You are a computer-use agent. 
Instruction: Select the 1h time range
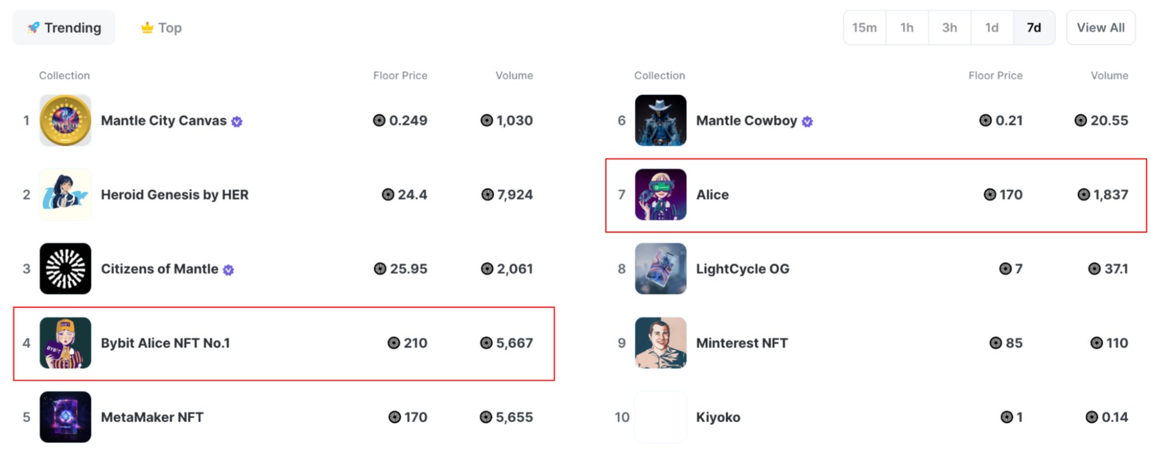pyautogui.click(x=907, y=28)
